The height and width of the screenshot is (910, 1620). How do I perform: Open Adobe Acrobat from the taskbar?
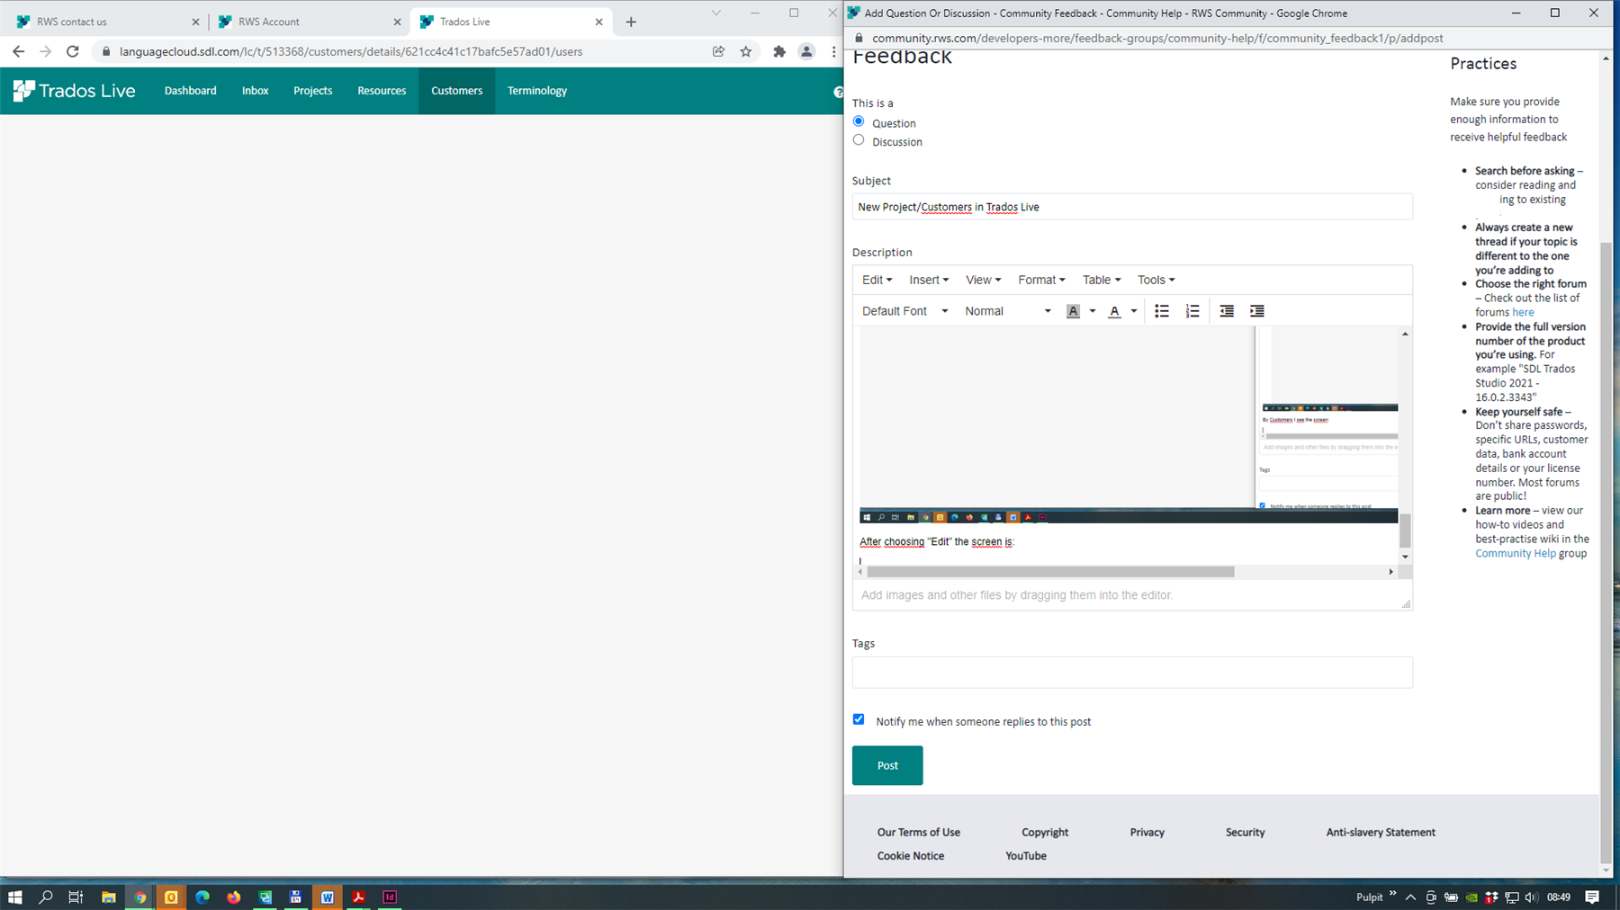[x=358, y=897]
